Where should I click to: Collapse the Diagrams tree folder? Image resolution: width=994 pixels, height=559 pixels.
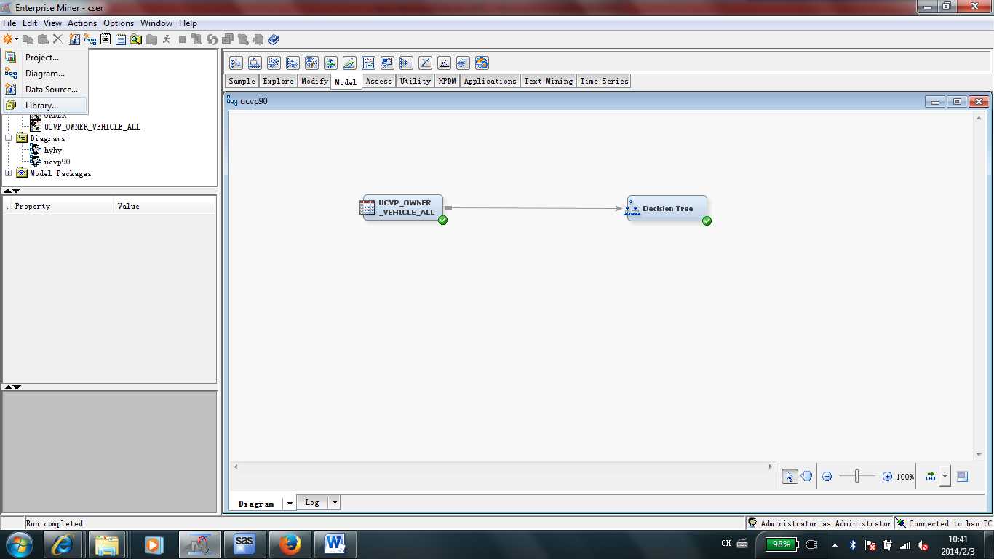coord(9,138)
